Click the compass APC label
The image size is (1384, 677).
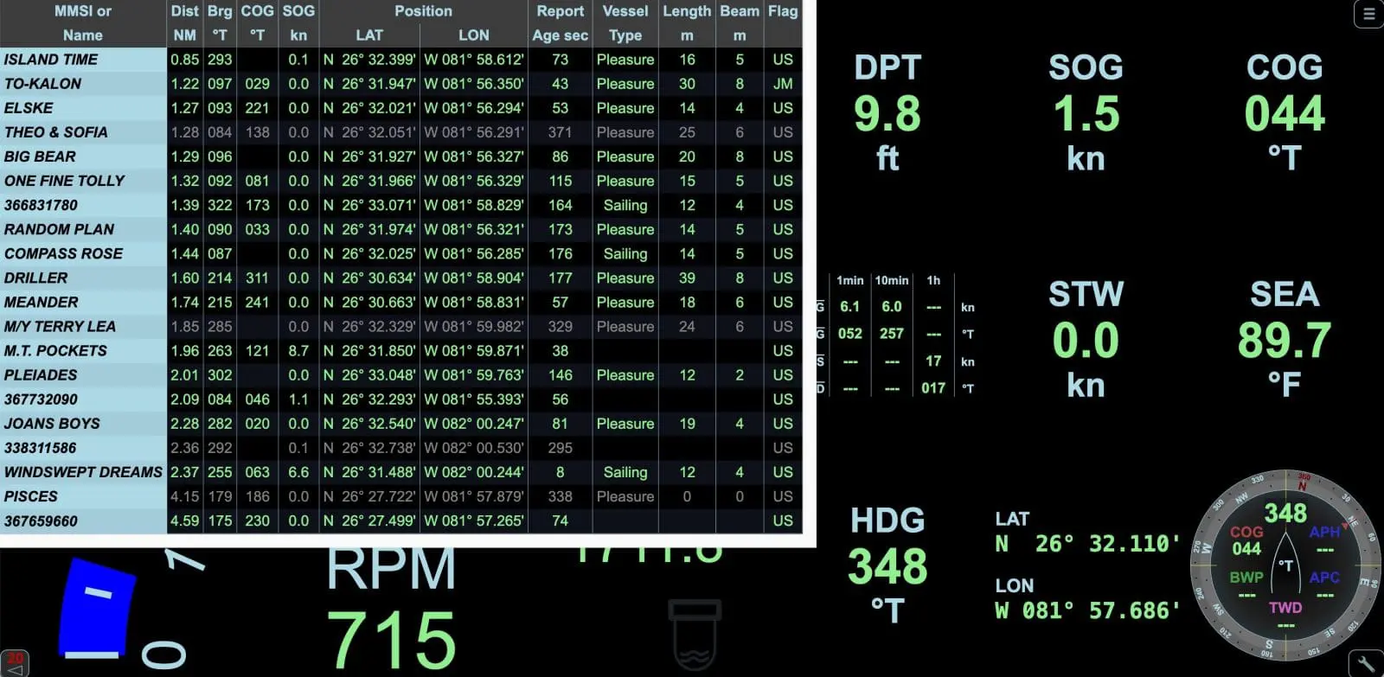pos(1324,578)
